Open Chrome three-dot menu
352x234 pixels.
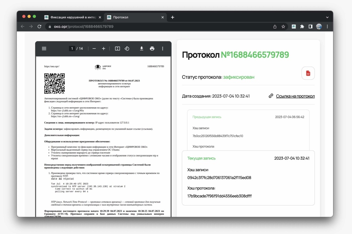(x=327, y=26)
